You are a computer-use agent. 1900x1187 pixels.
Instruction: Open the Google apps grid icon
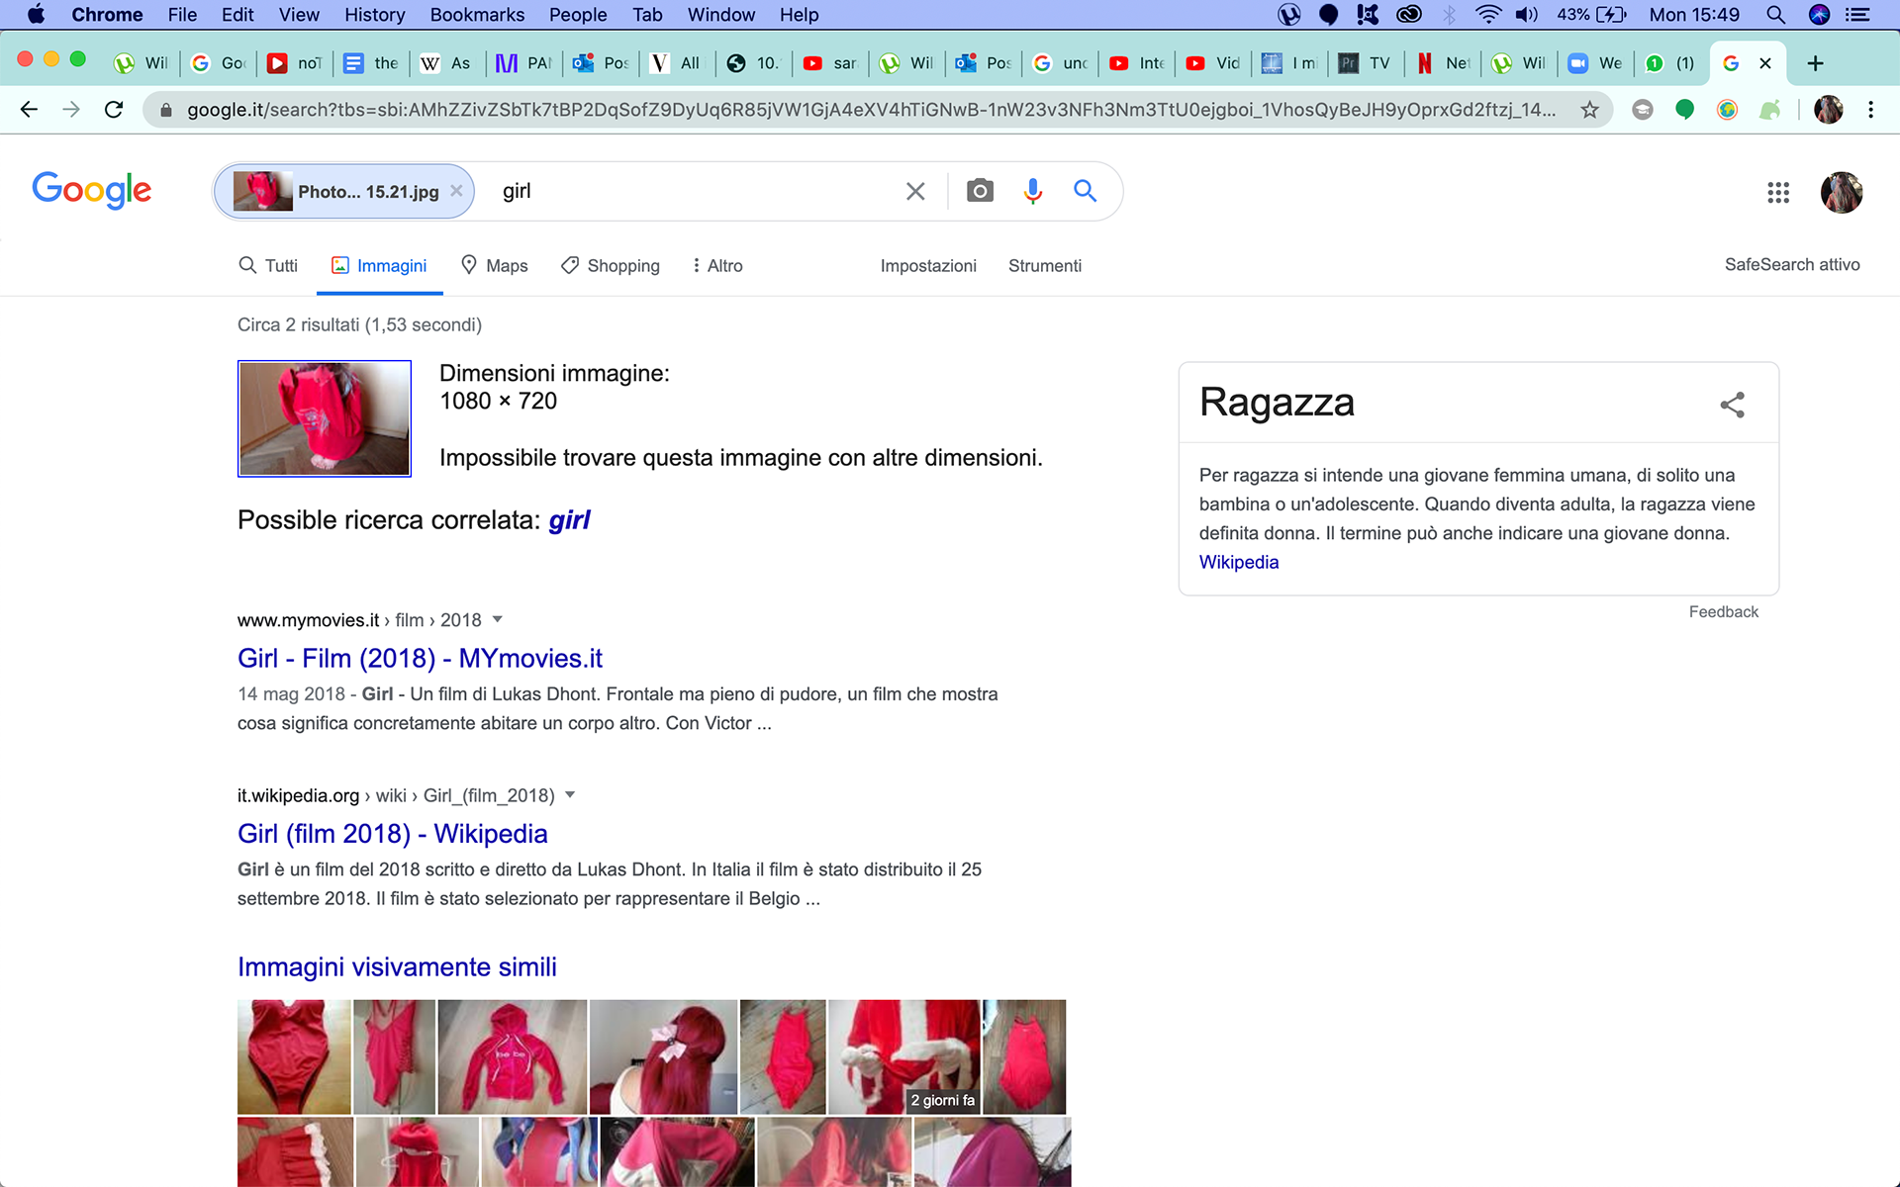pos(1778,192)
